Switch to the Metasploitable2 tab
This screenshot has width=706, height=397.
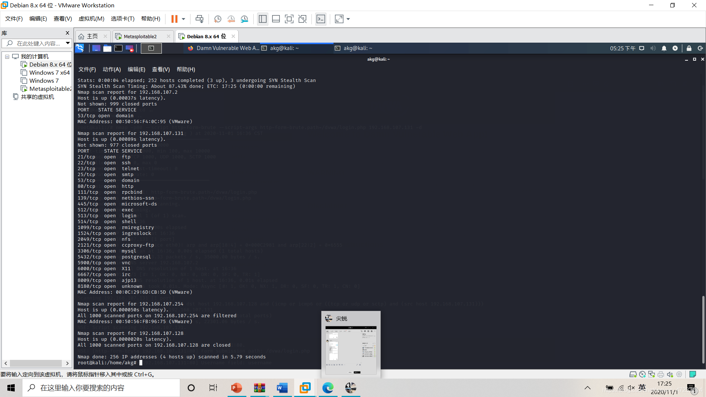[x=140, y=36]
